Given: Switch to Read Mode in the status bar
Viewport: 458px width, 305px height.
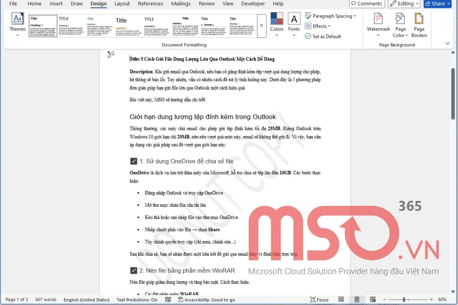Looking at the screenshot, I should pyautogui.click(x=341, y=299).
